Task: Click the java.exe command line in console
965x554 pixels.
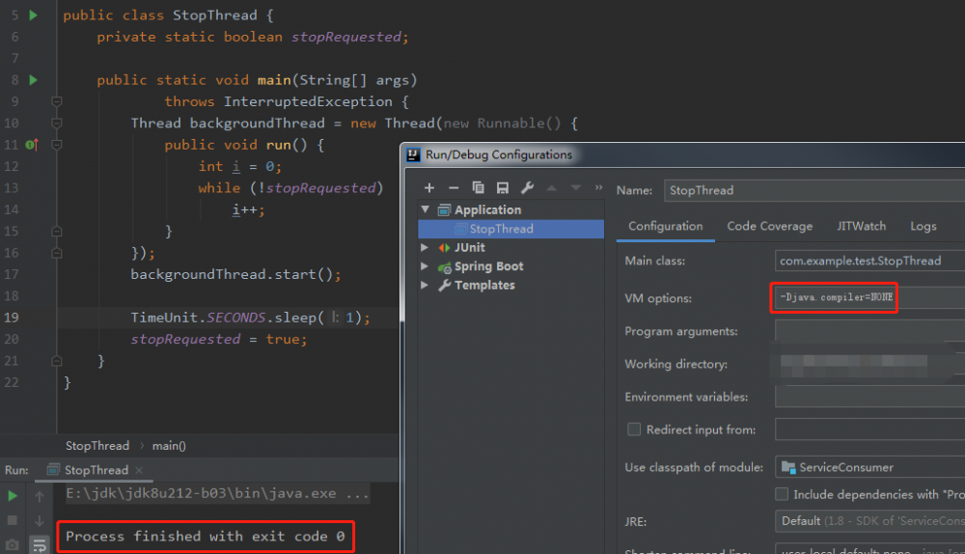Action: pos(218,493)
